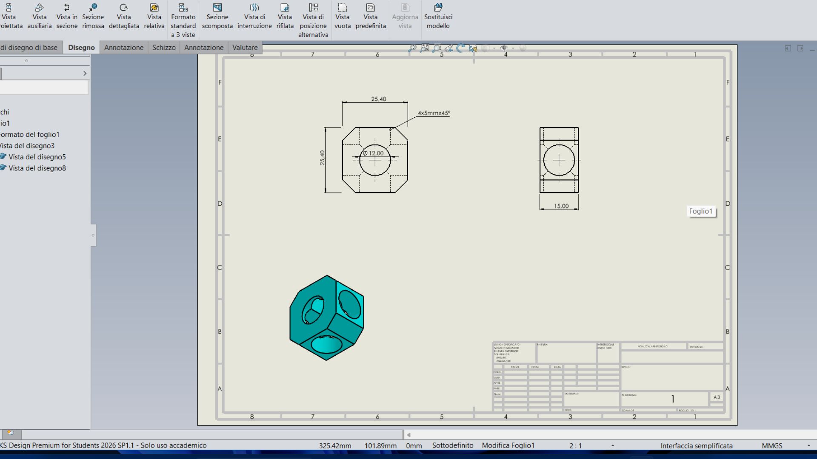Expand the feature tree panel chevron
Screen dimensions: 817x459
point(85,74)
